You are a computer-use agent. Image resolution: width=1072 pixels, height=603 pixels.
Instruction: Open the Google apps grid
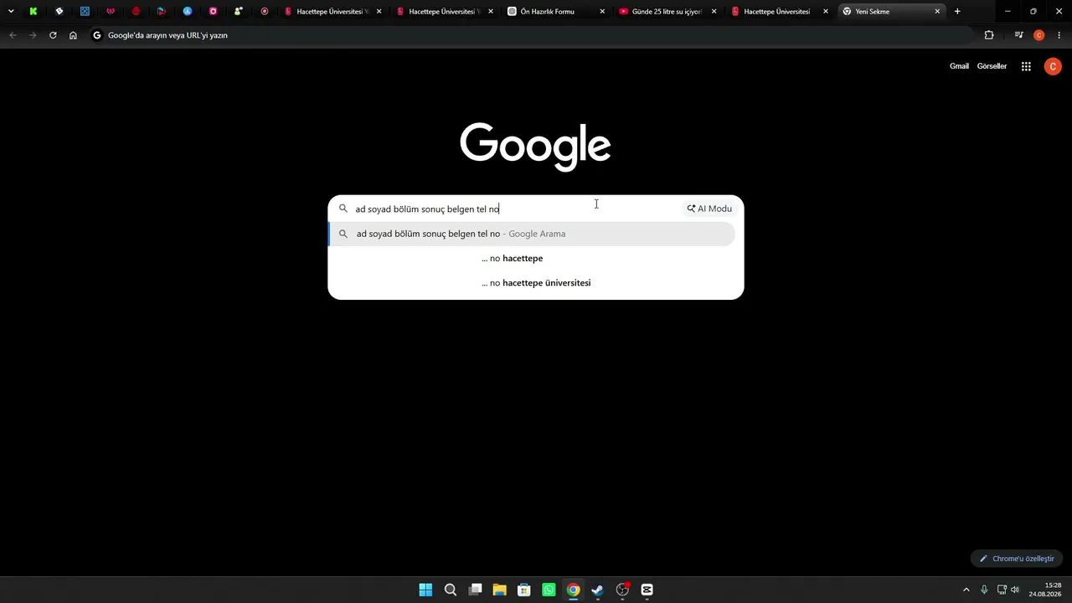(x=1026, y=66)
